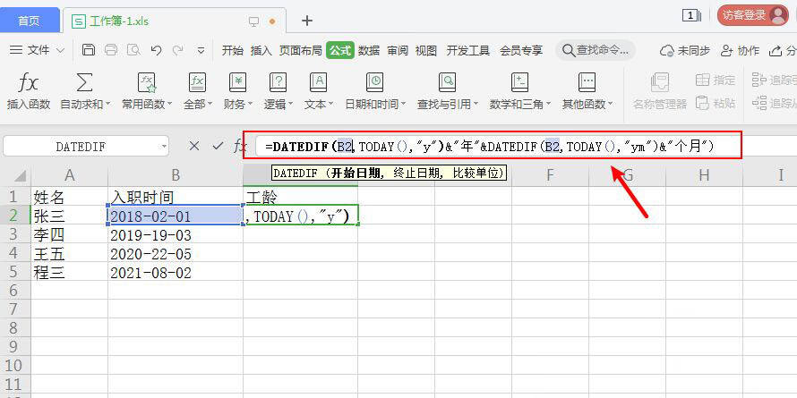Click the window count icon showing 1

coord(691,16)
